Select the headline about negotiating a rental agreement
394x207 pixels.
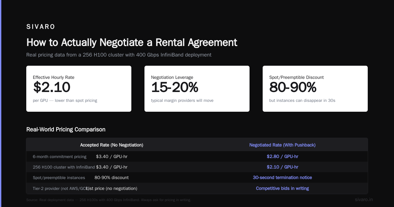[132, 42]
